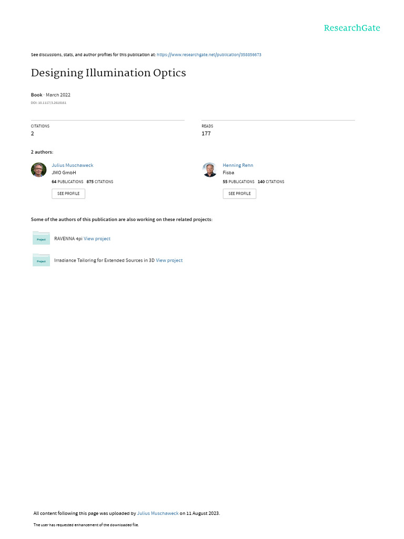Click uploader Julius Muschaweck link at page bottom

[157, 513]
